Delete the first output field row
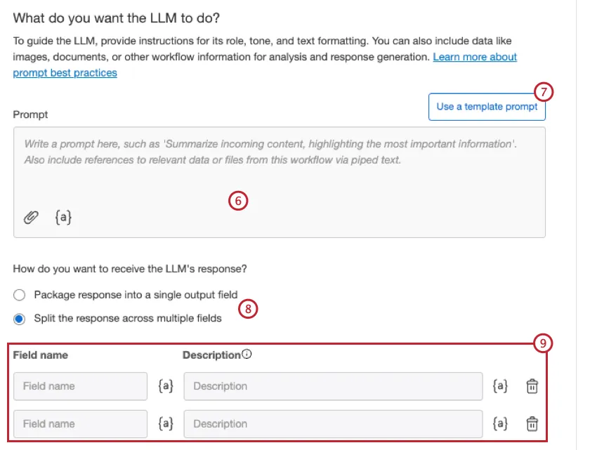Screen dimensions: 597x450 point(532,386)
